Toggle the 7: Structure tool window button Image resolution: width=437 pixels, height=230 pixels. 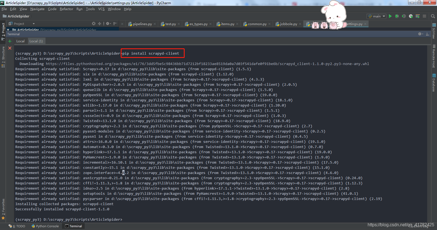[x=3, y=57]
